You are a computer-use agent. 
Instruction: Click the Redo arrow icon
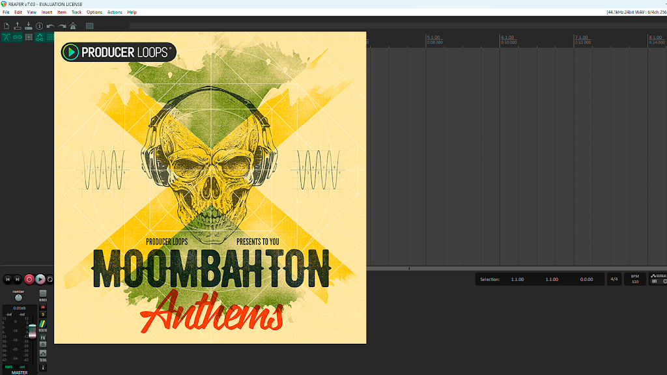[x=62, y=26]
